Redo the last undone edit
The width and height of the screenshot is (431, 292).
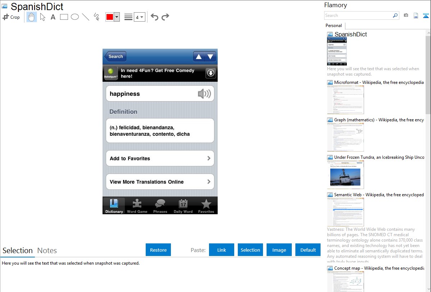click(x=165, y=17)
